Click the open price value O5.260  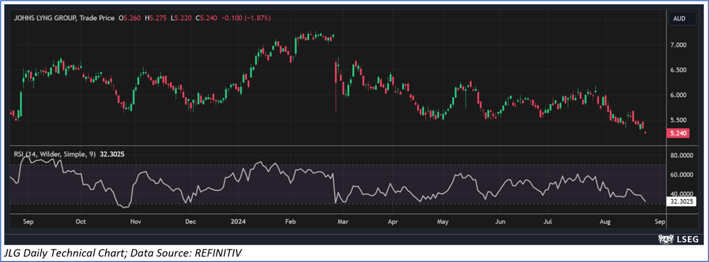(129, 18)
